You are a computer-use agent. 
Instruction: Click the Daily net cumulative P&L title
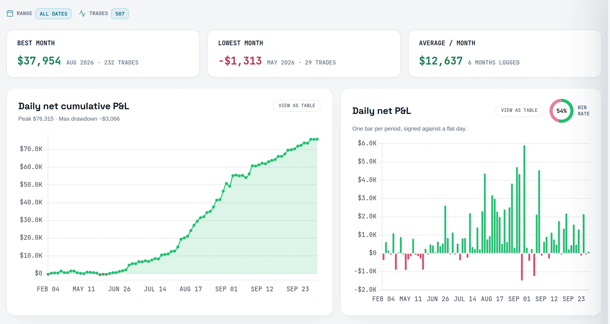[74, 106]
